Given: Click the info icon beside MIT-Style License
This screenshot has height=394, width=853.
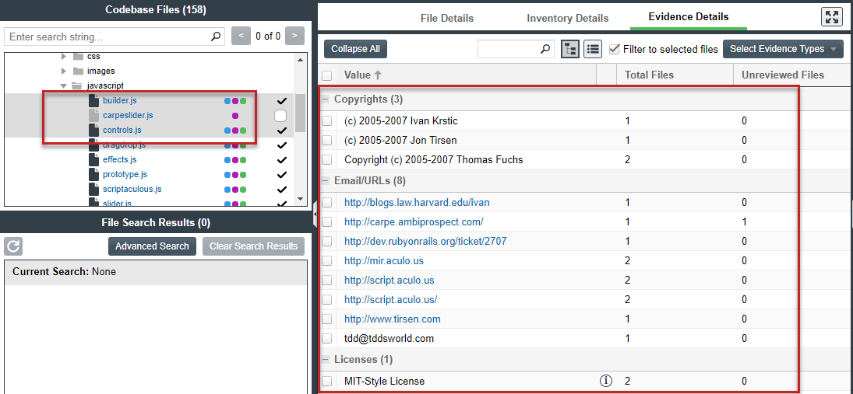Looking at the screenshot, I should pyautogui.click(x=605, y=381).
